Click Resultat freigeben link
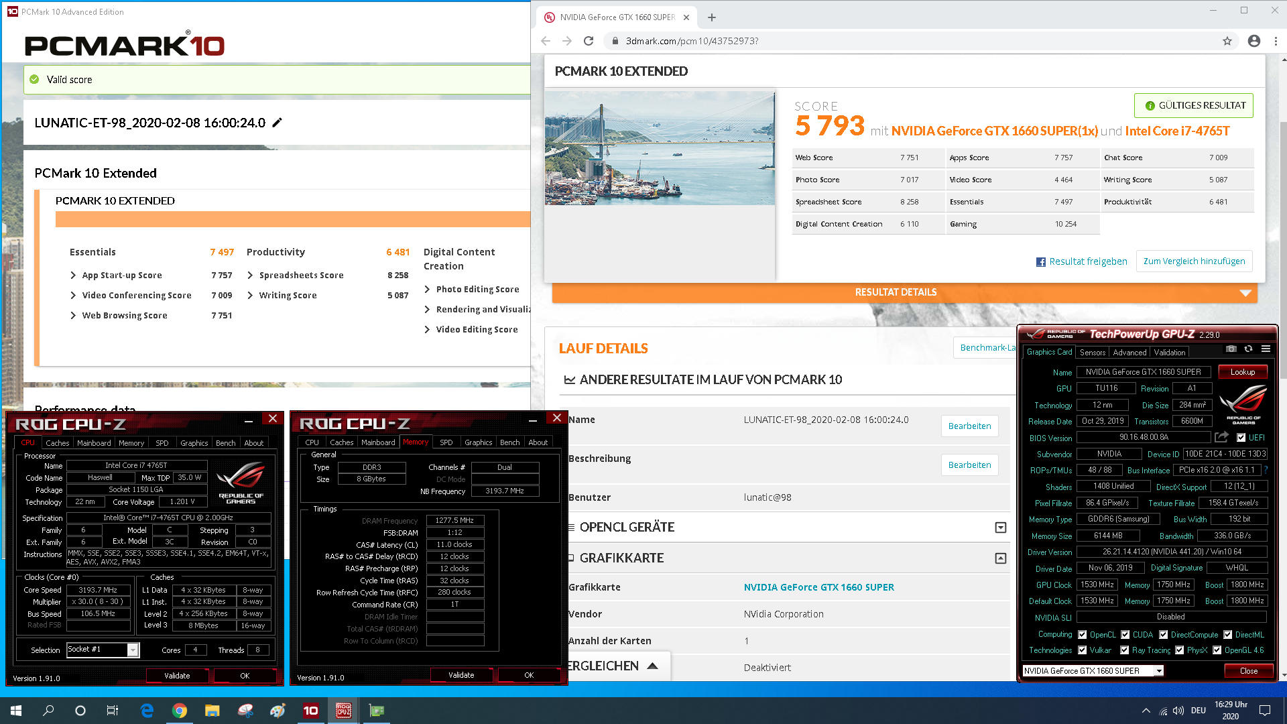Viewport: 1287px width, 724px height. point(1088,261)
